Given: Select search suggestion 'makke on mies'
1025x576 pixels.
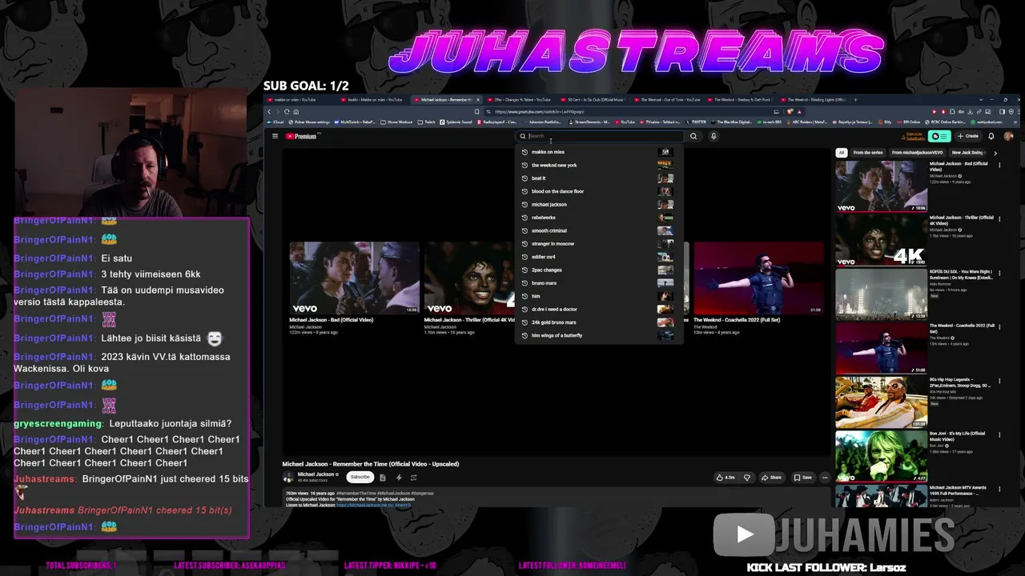Looking at the screenshot, I should coord(597,152).
